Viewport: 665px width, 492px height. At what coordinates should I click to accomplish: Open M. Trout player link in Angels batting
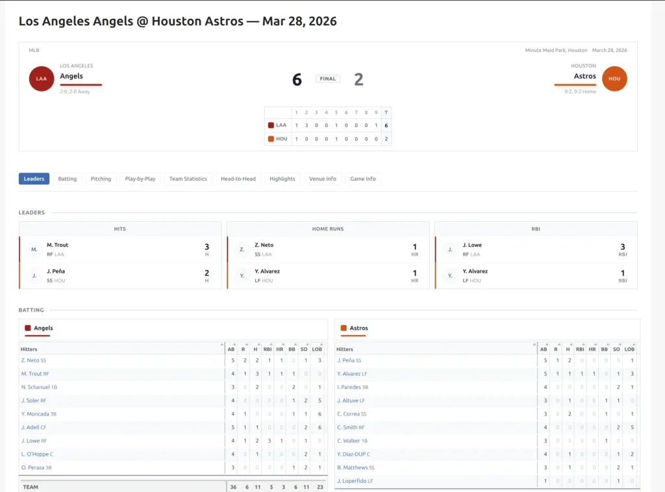tap(32, 374)
